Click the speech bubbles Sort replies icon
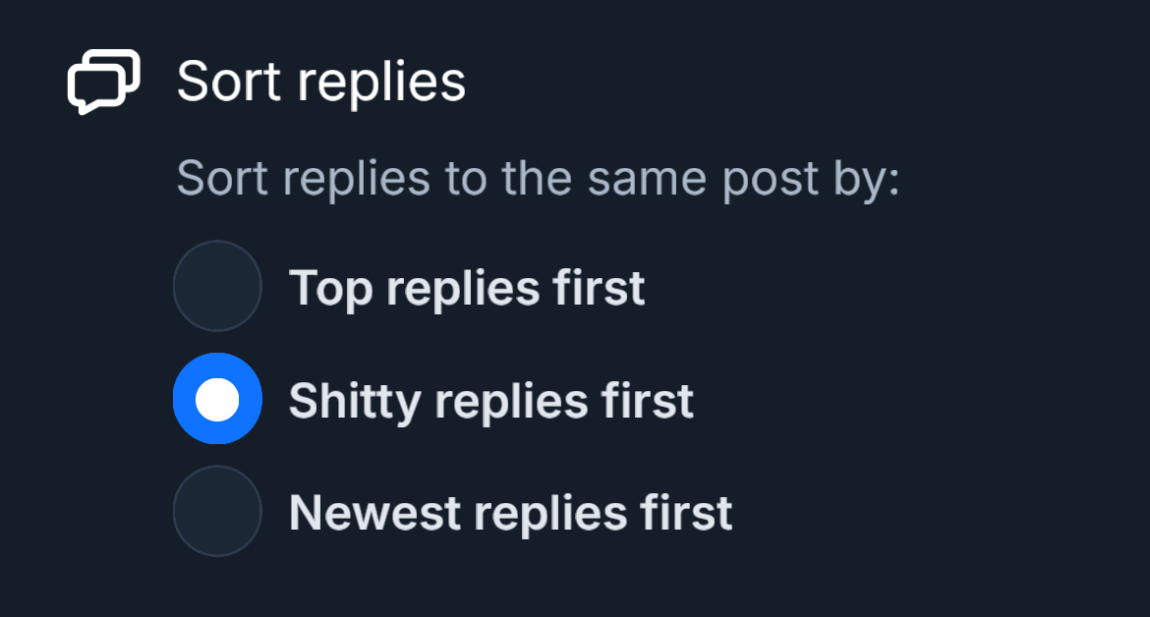 tap(103, 82)
